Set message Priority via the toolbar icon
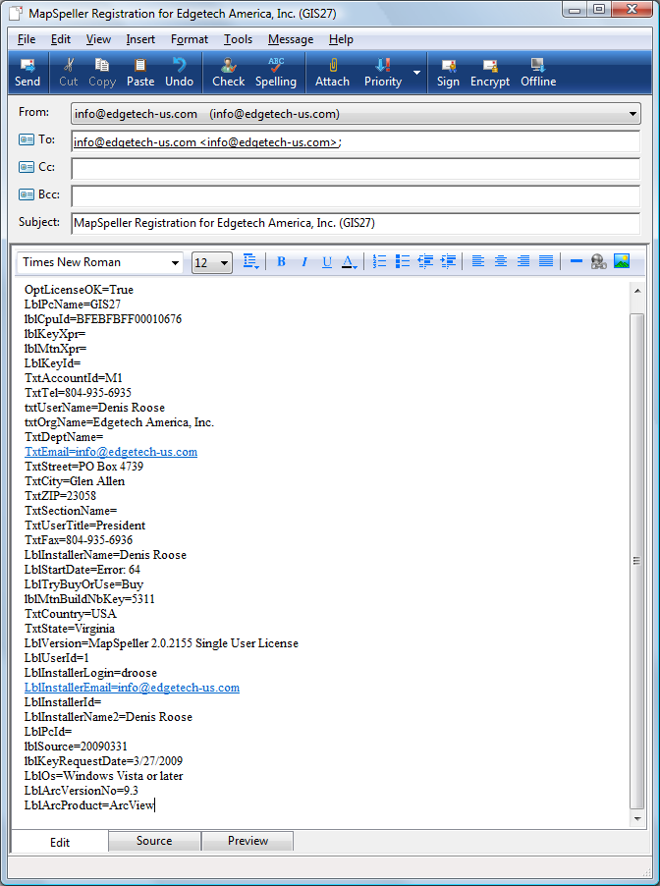Screen dimensions: 660x886 pyautogui.click(x=383, y=73)
